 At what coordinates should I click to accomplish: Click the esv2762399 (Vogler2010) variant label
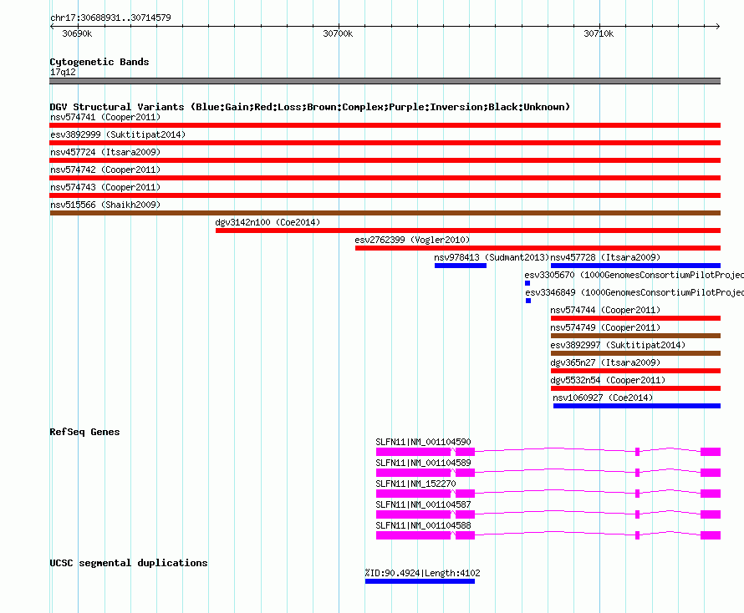[412, 240]
